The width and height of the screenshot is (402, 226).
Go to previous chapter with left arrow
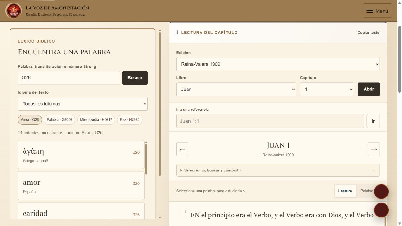click(182, 149)
